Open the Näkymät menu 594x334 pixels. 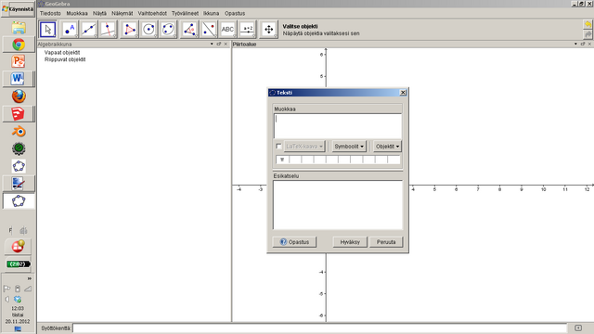(122, 13)
